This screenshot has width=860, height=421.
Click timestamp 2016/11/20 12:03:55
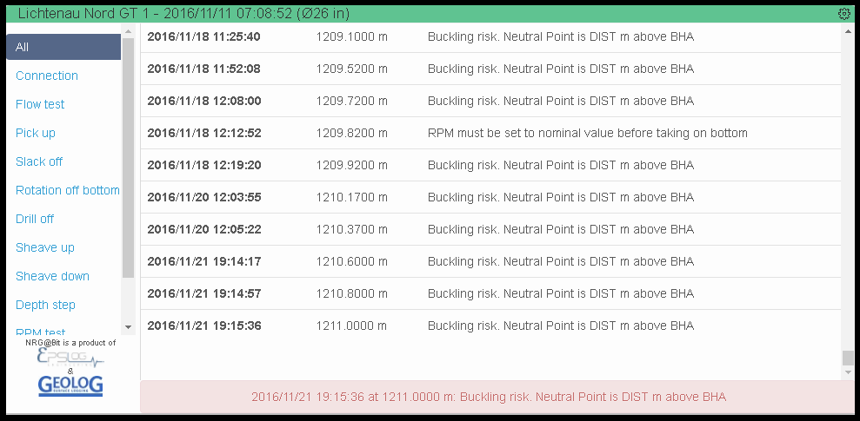point(204,197)
